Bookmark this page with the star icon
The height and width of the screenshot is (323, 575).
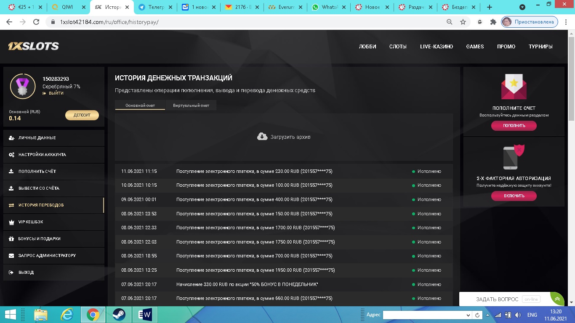463,22
